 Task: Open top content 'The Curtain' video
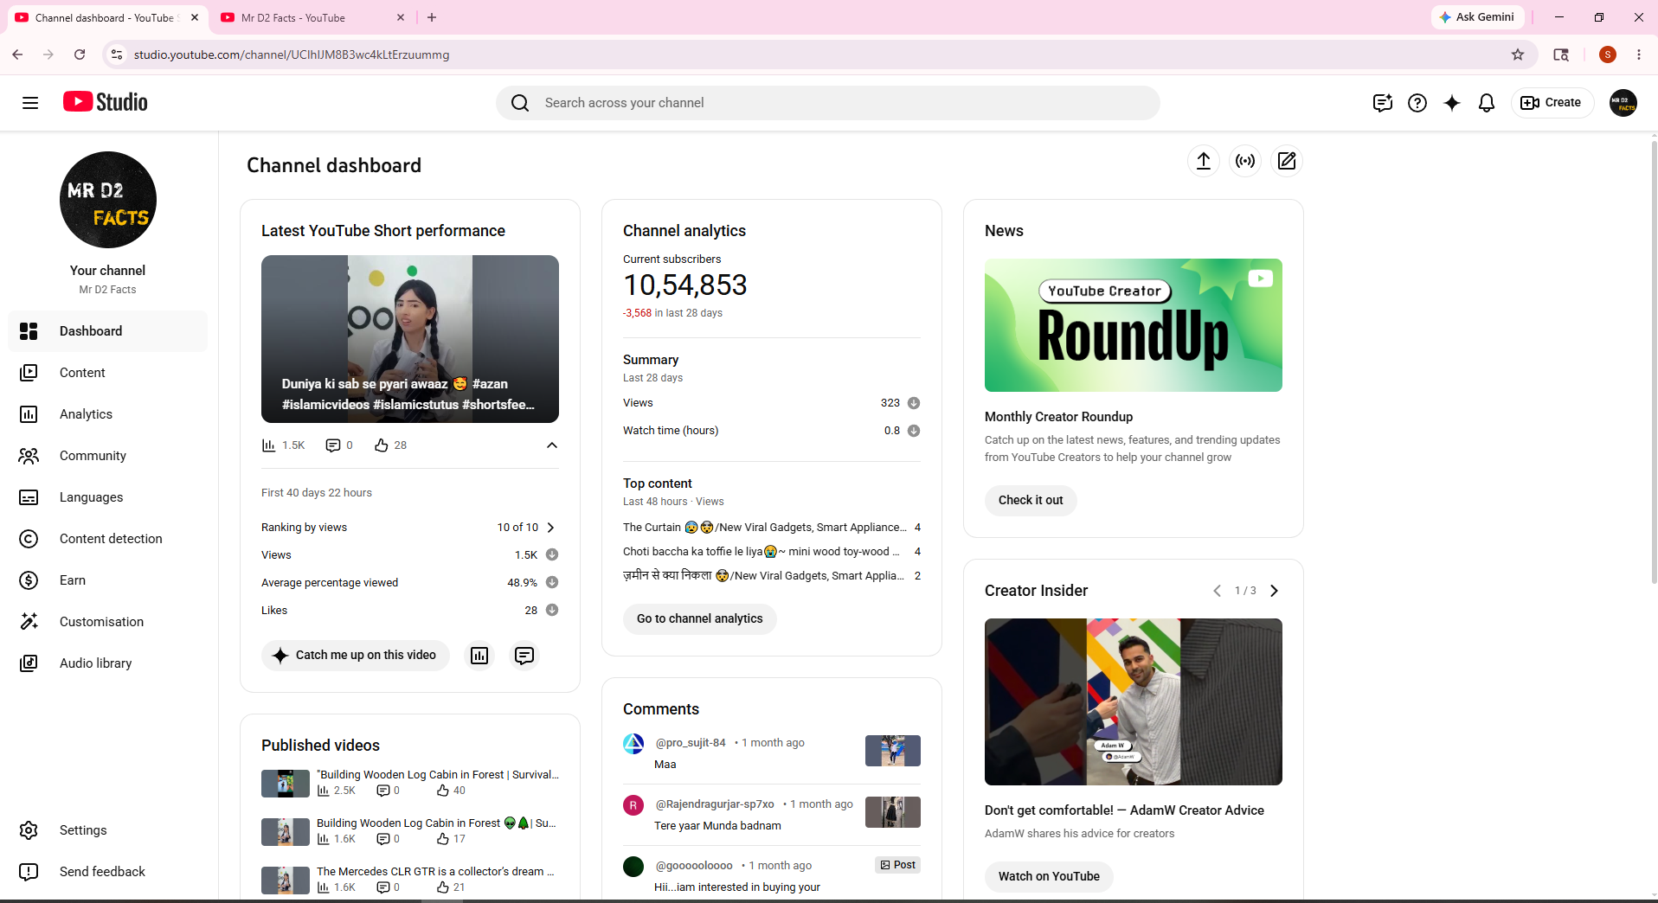click(x=765, y=528)
